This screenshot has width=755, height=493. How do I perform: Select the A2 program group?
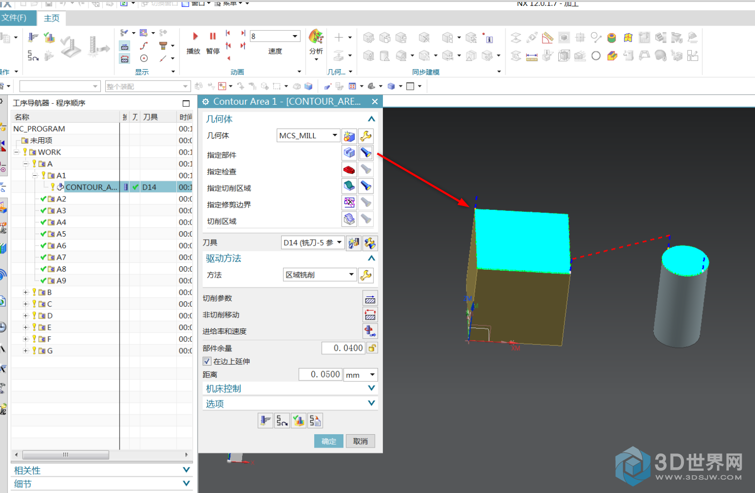click(61, 199)
